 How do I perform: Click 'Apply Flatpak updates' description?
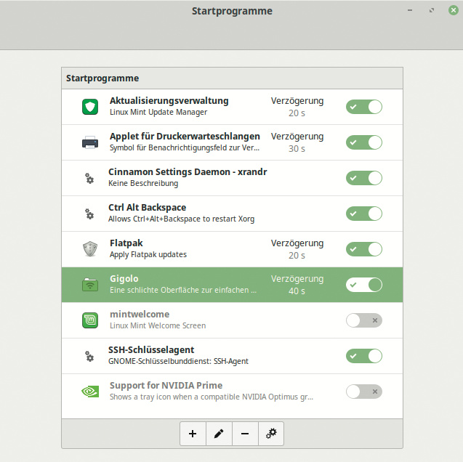tap(148, 254)
